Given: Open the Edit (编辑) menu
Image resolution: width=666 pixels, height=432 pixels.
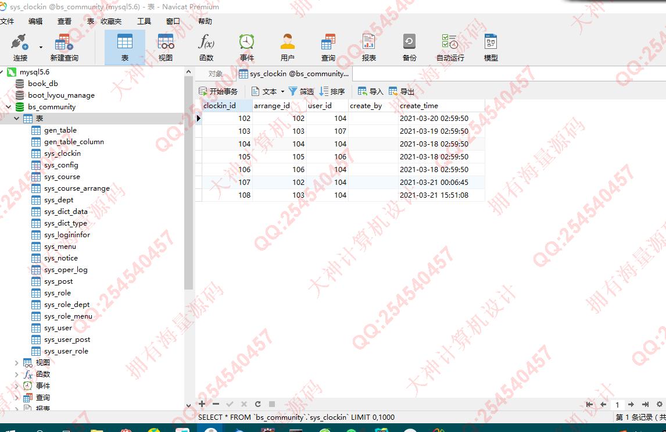Looking at the screenshot, I should point(35,22).
